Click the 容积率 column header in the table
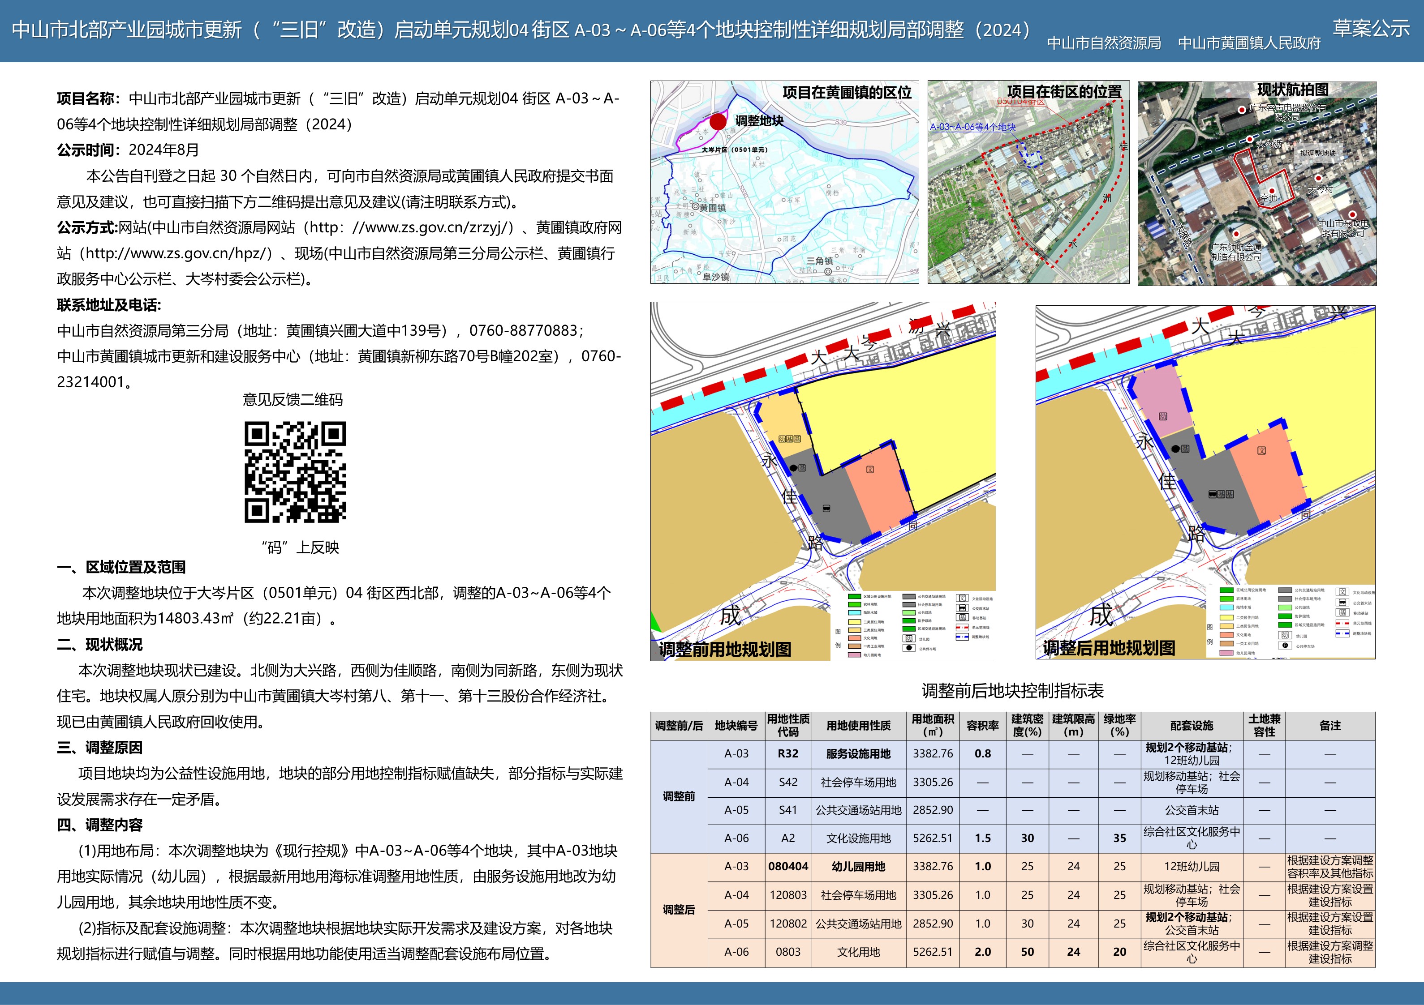 click(x=982, y=725)
